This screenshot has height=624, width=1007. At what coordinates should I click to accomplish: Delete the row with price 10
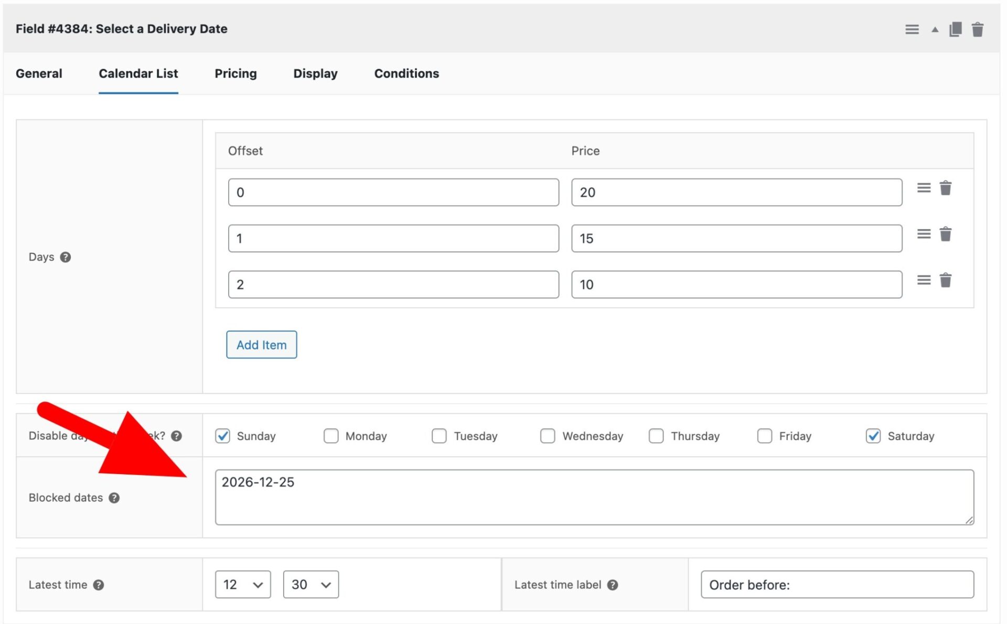tap(946, 280)
